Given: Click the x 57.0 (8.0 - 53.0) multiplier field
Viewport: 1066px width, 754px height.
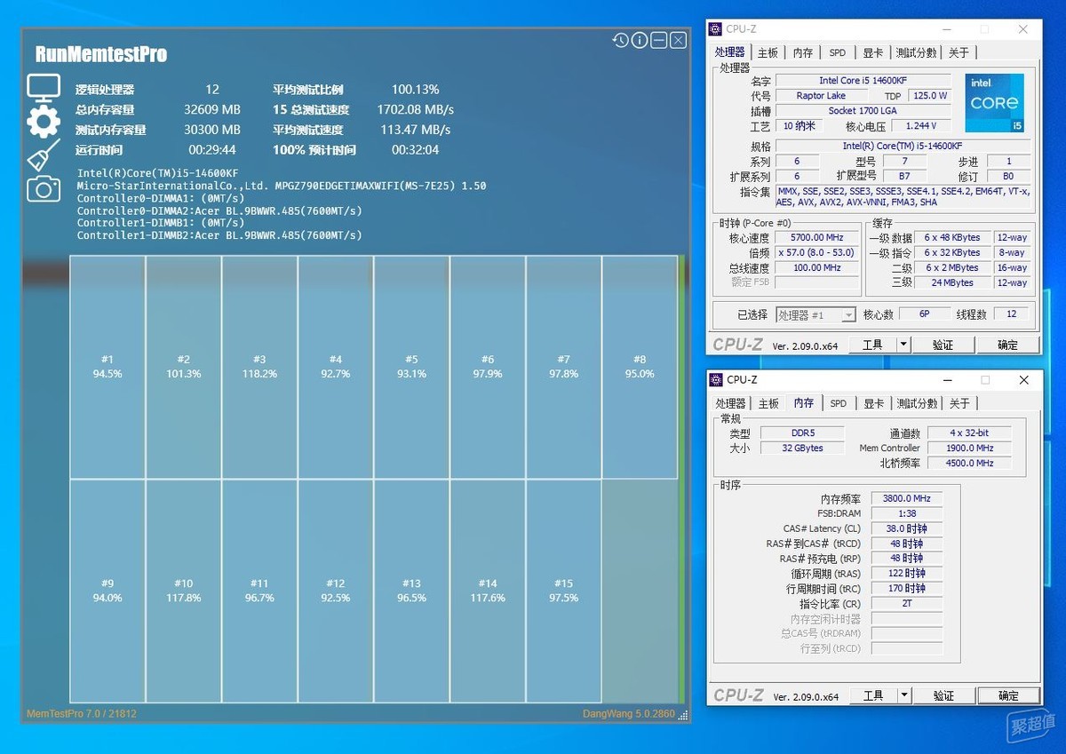Looking at the screenshot, I should click(816, 253).
